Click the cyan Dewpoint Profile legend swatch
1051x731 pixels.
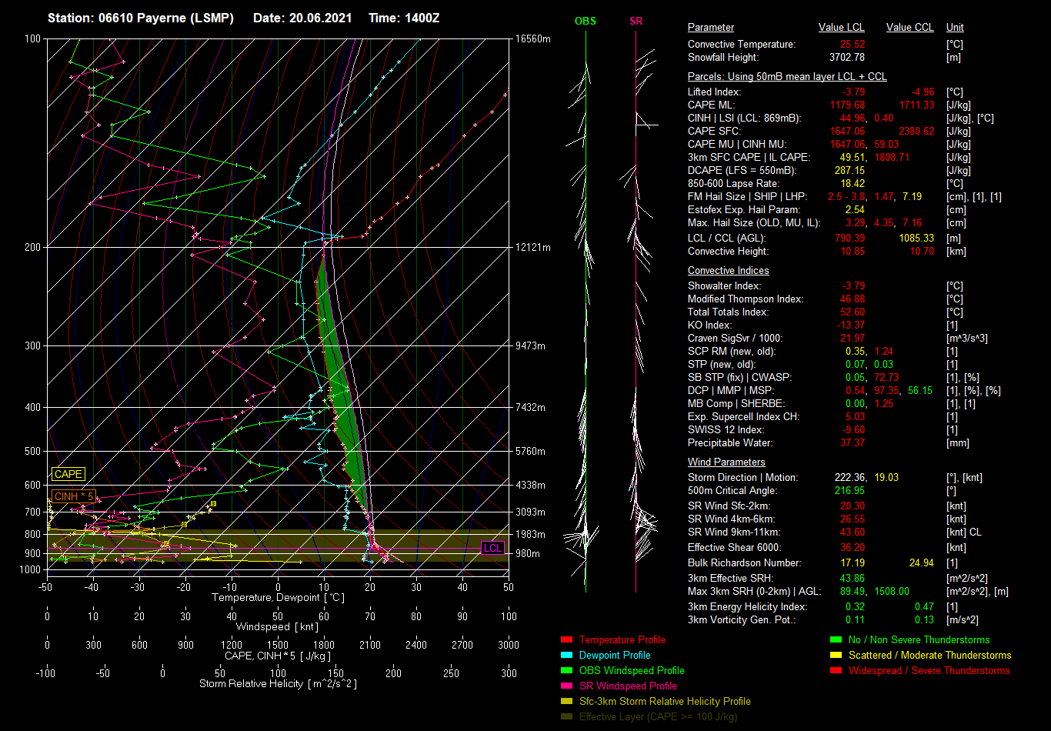(x=567, y=656)
